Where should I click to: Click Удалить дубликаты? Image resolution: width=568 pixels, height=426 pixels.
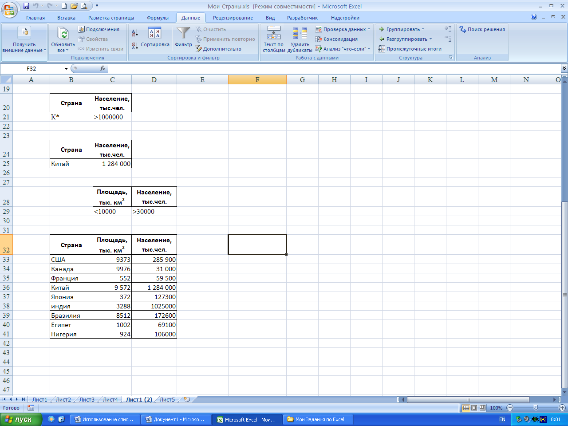tap(300, 39)
